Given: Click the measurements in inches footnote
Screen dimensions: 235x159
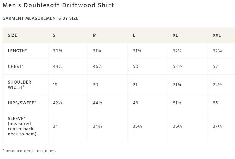Looking at the screenshot, I should click(29, 151).
